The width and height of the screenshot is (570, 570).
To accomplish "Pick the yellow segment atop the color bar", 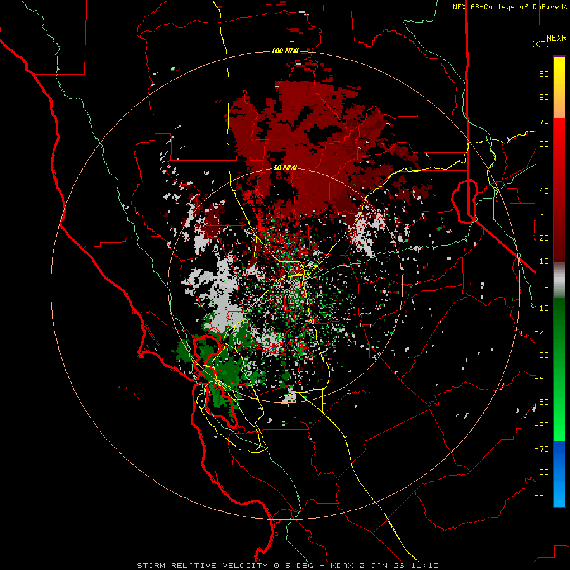I will pos(559,87).
